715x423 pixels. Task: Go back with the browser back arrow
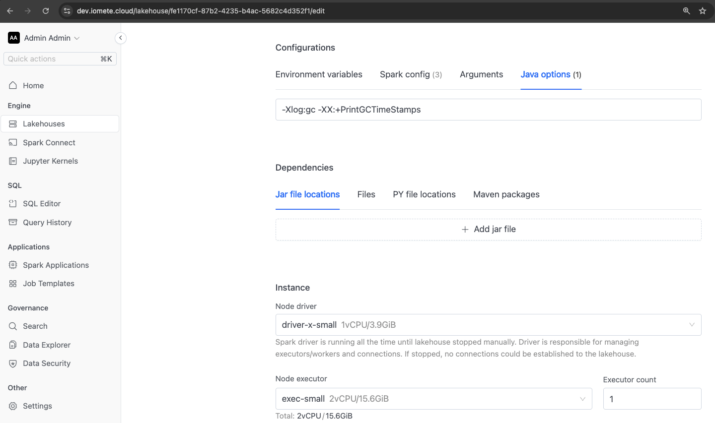click(x=10, y=11)
